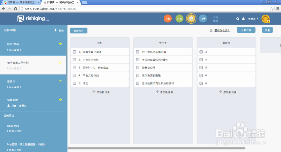This screenshot has width=281, height=152.
Task: Click the browser forward arrow
Action: (10, 9)
